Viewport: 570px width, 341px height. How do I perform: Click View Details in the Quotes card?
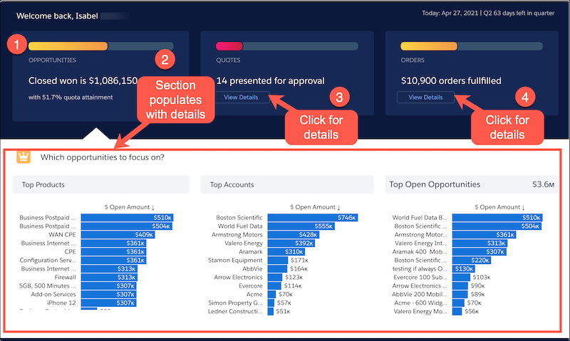pyautogui.click(x=241, y=98)
